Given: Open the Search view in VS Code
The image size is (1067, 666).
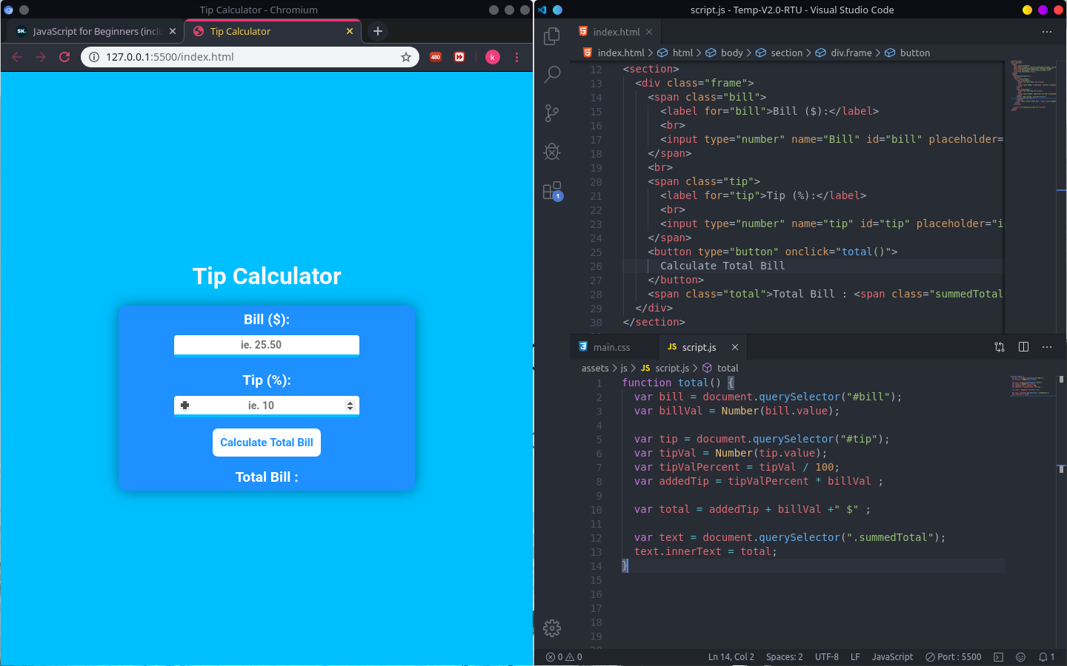Looking at the screenshot, I should pos(552,74).
